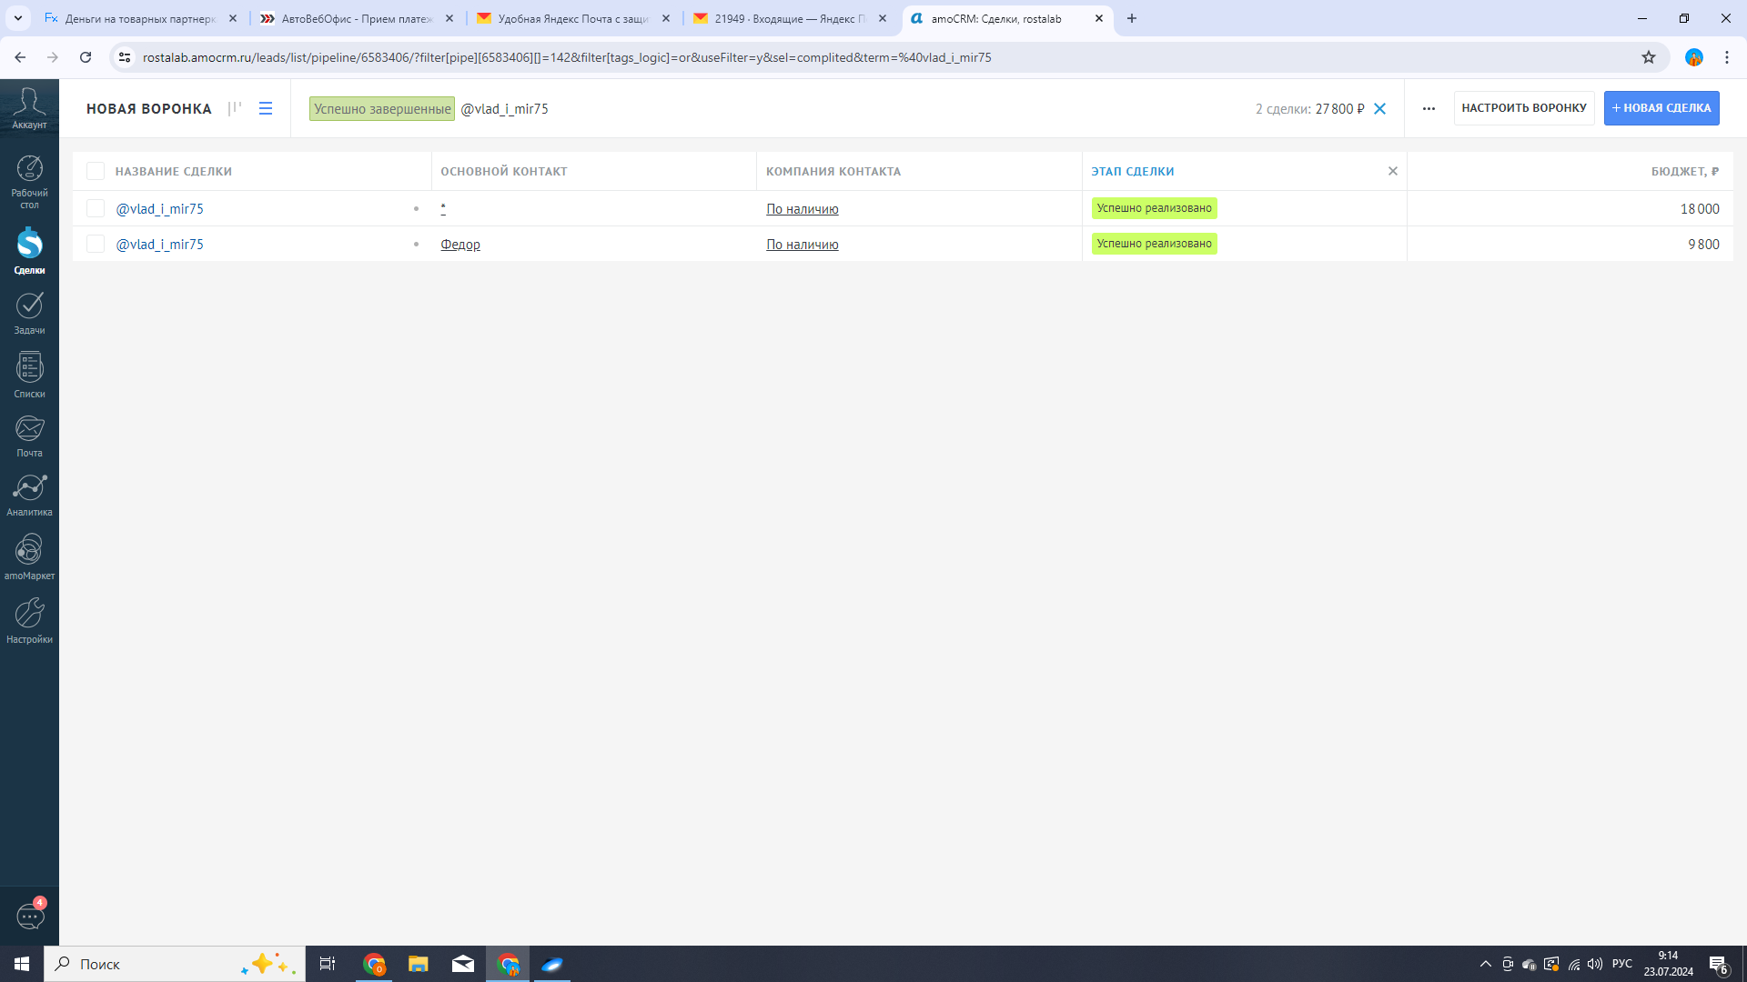Click Успешно реализовано status in Федор row
The image size is (1747, 982).
pos(1154,244)
